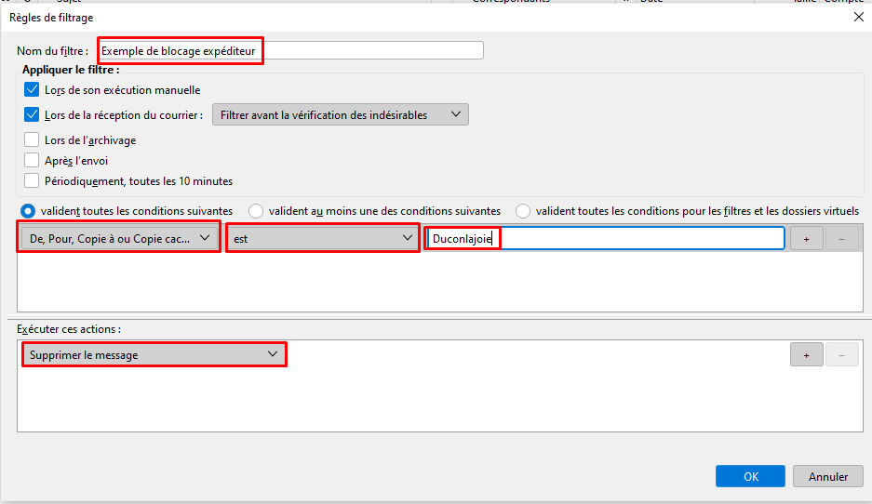Choose "valident toutes les conditions pour les filtres" radio
The width and height of the screenshot is (872, 504).
(523, 211)
